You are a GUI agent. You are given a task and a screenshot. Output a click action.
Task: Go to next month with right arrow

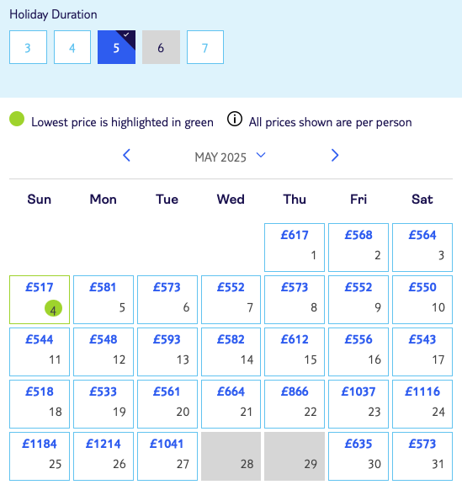tap(335, 155)
